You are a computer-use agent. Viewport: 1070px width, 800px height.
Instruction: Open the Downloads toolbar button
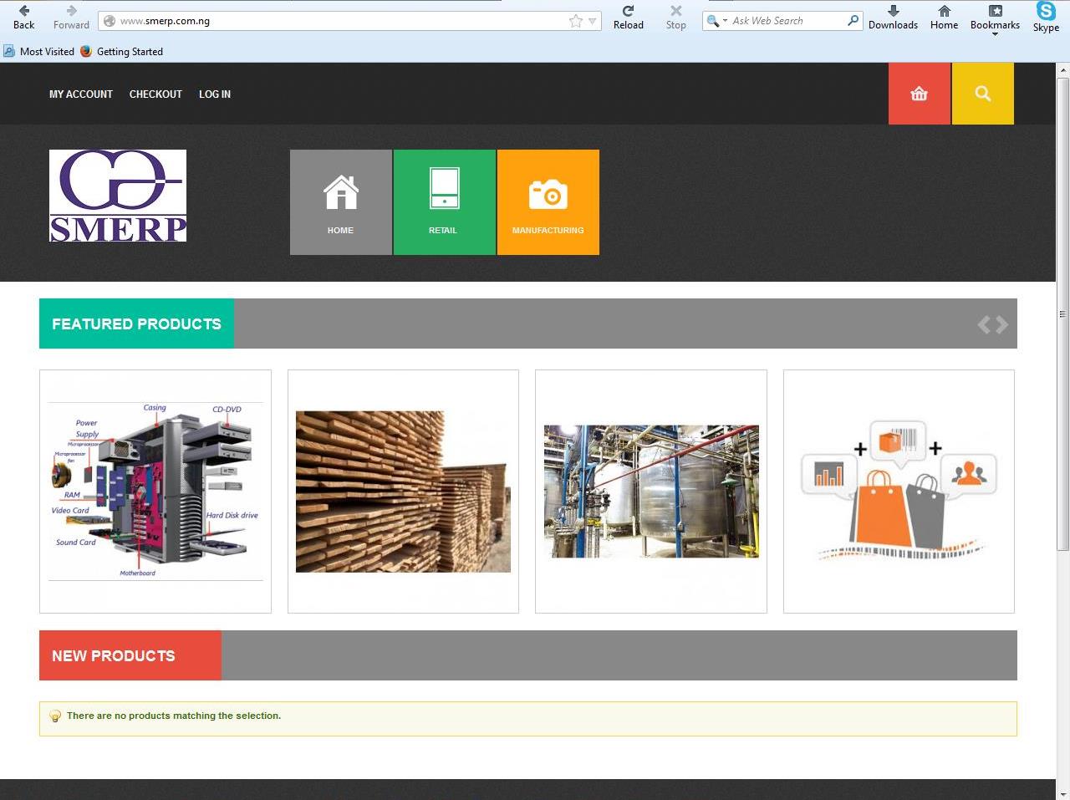(893, 17)
